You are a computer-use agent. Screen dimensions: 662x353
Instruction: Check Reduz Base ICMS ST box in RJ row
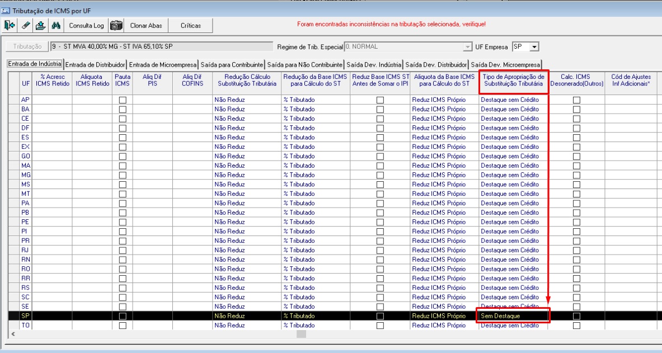(x=380, y=251)
